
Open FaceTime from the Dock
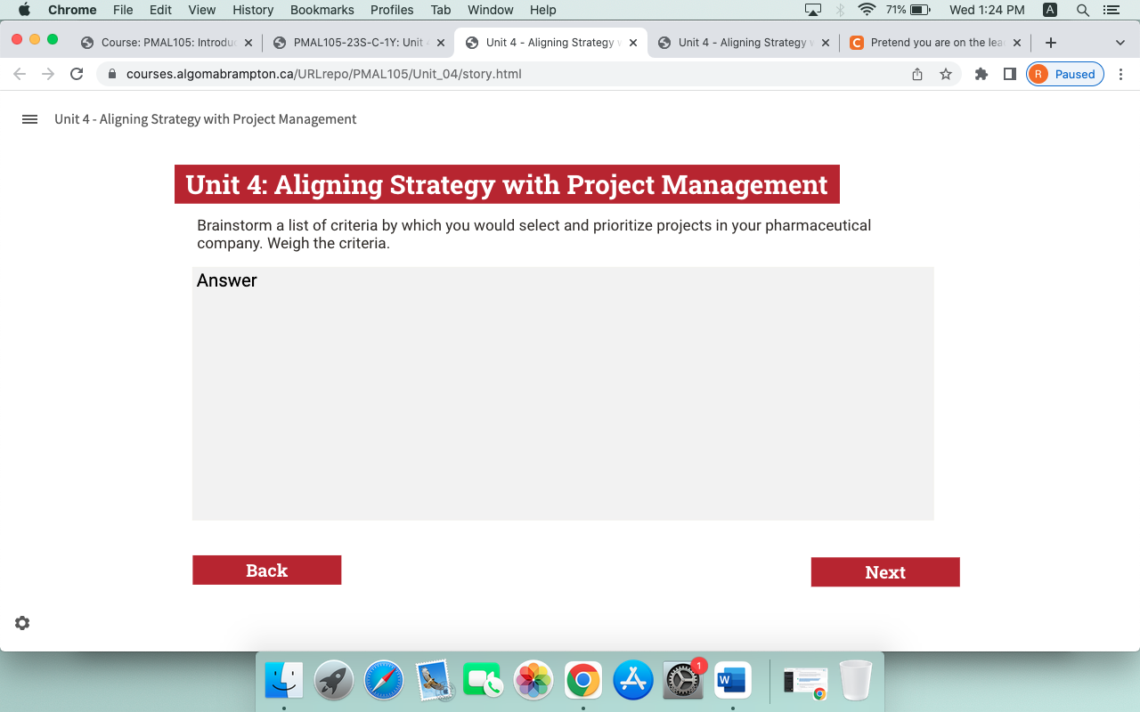(484, 681)
